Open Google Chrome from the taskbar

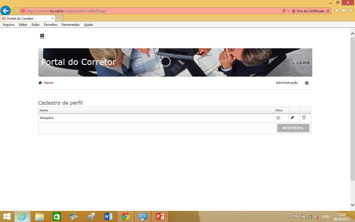[126, 216]
